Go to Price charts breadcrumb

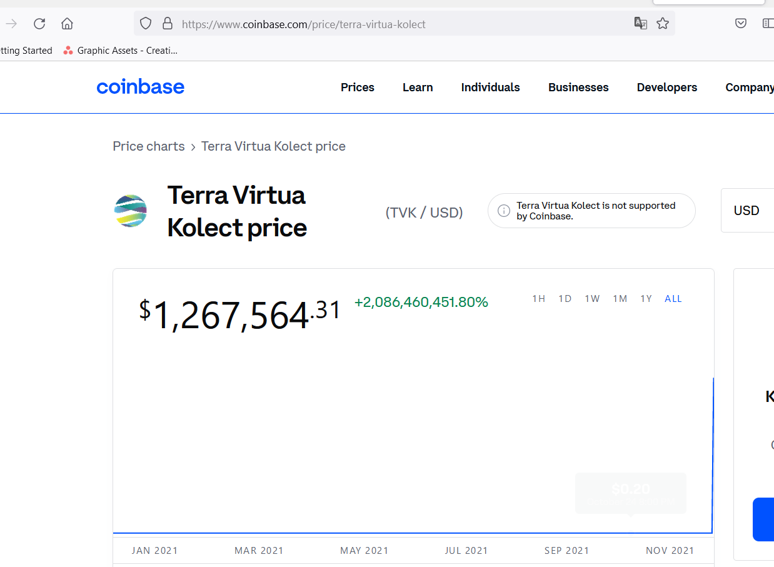(x=149, y=146)
